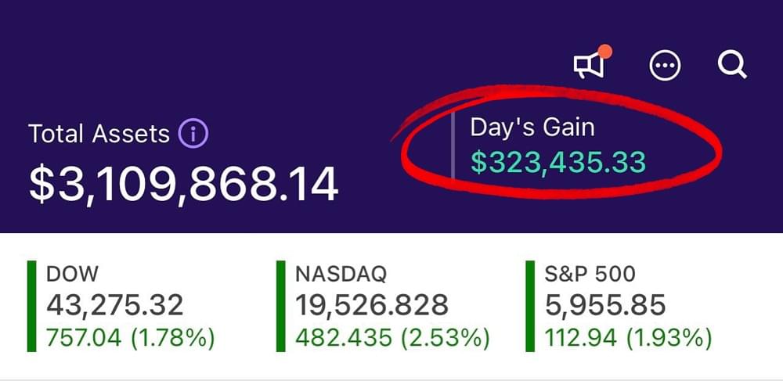Click the green bar beside S&P 500
This screenshot has height=381, width=783.
tap(530, 306)
